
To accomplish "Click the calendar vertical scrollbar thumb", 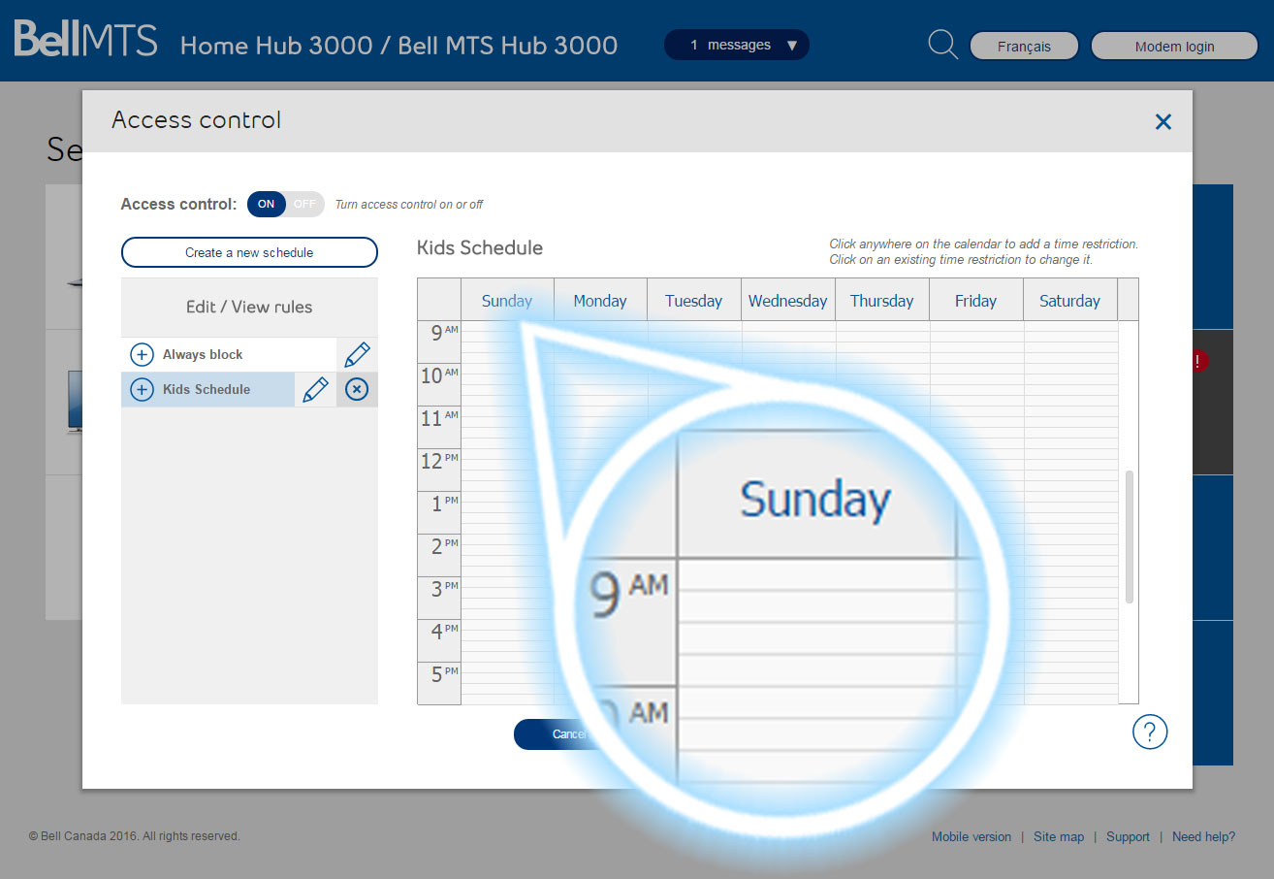I will click(x=1129, y=538).
